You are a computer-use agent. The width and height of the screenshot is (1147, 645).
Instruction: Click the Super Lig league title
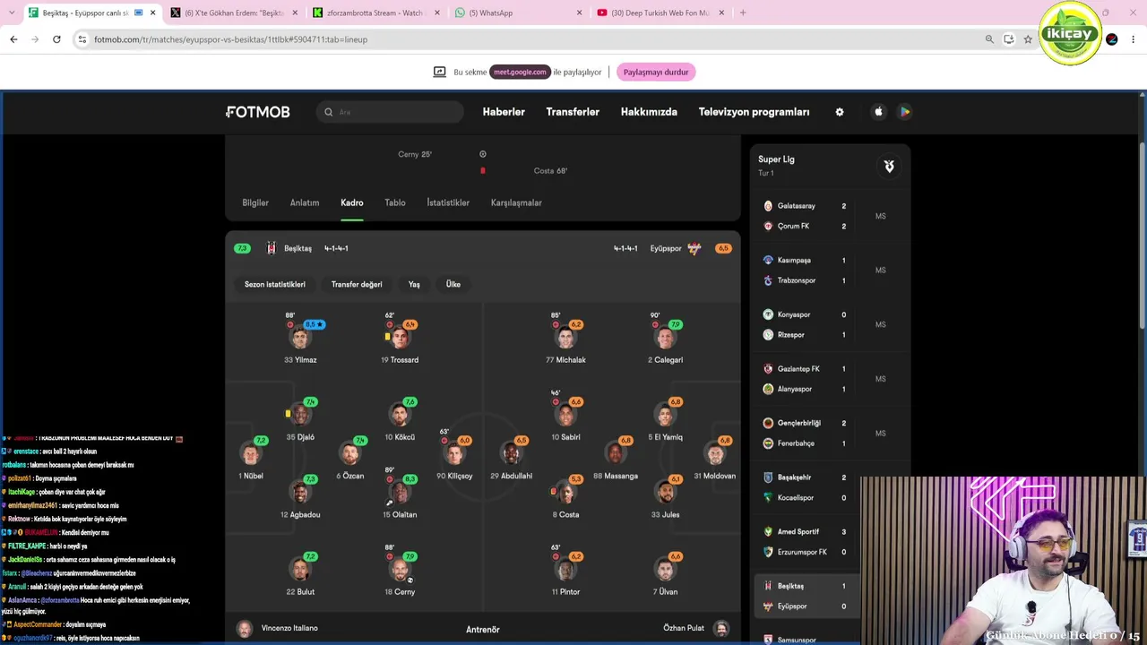point(776,159)
